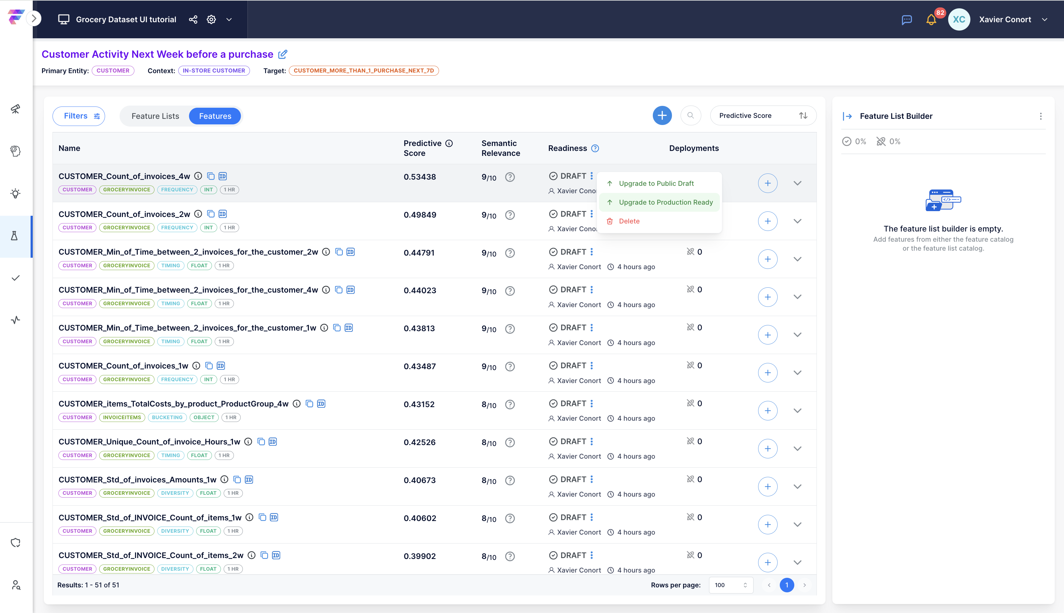Viewport: 1064px width, 613px height.
Task: Open the shield admin icon in sidebar
Action: (x=15, y=543)
